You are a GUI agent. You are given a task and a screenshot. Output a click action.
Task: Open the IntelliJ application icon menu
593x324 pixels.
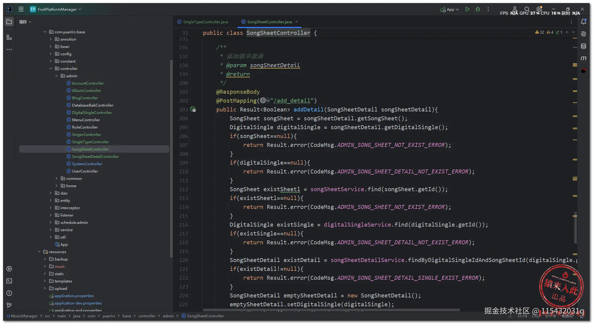[9, 9]
